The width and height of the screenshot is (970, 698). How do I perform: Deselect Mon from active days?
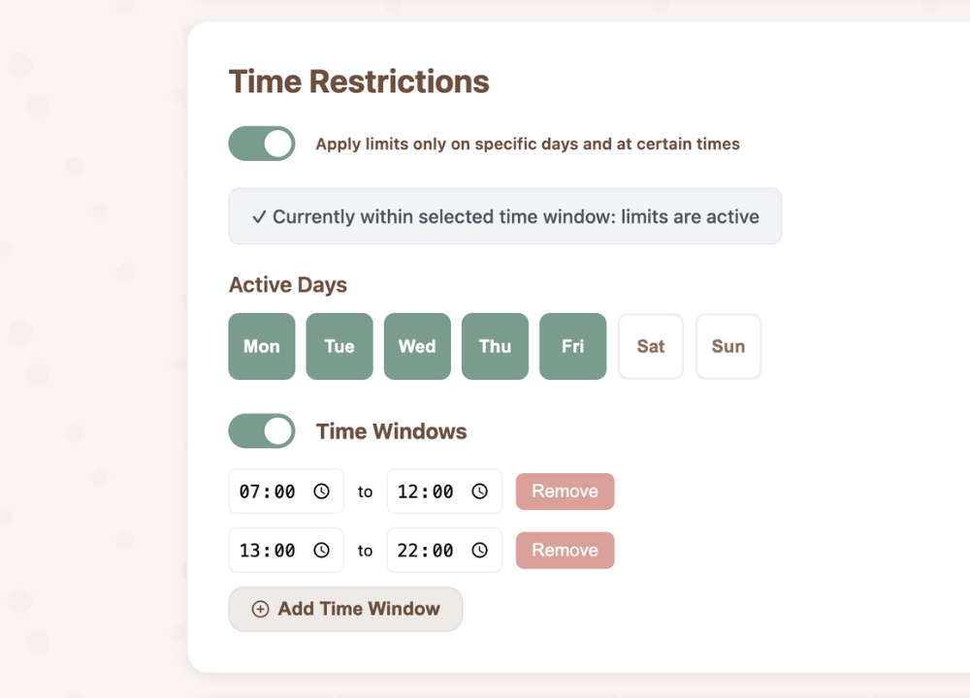tap(262, 346)
